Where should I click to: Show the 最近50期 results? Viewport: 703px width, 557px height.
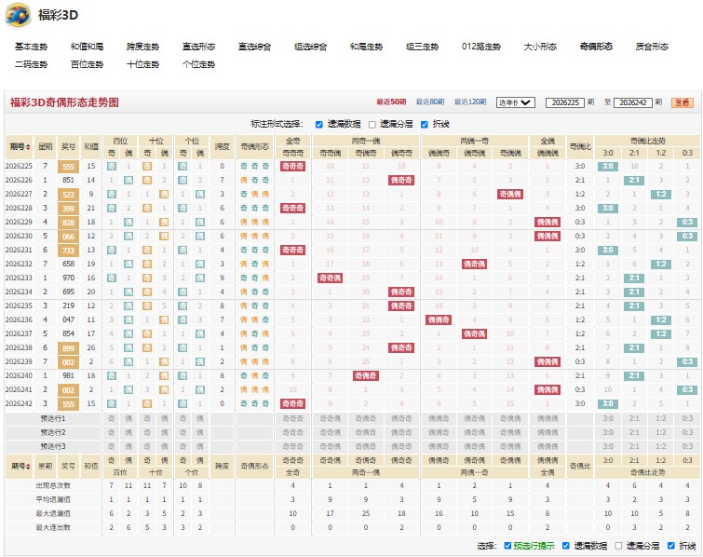391,102
